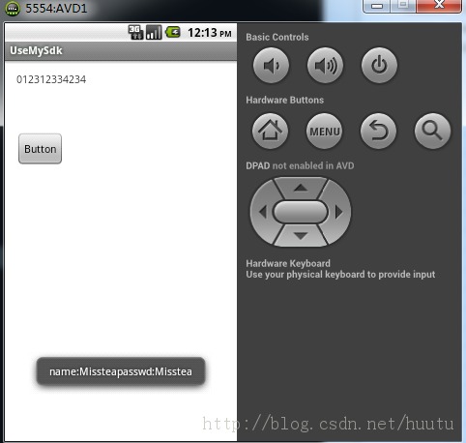Click the 12:13 PM clock
The width and height of the screenshot is (466, 443).
[x=210, y=33]
